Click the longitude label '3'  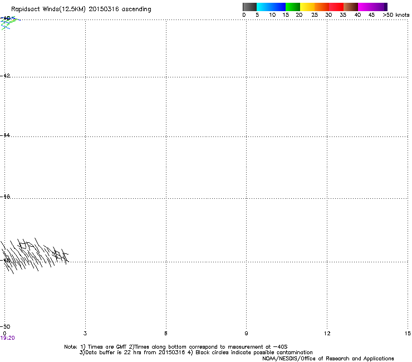click(85, 334)
